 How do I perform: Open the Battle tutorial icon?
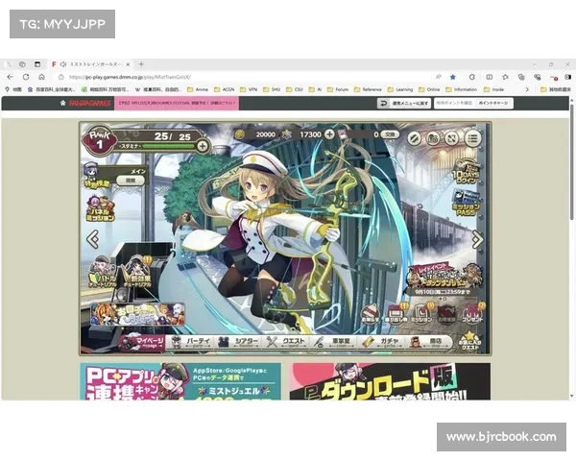[103, 273]
